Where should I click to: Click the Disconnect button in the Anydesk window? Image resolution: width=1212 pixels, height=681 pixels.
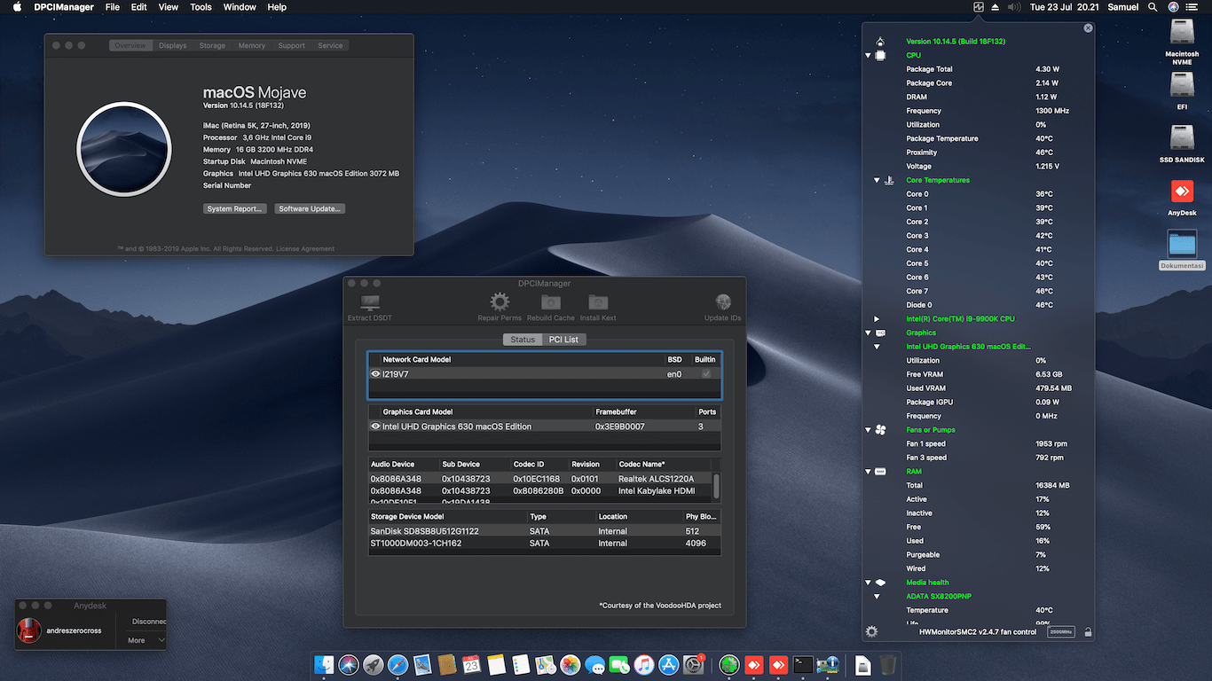(x=147, y=622)
